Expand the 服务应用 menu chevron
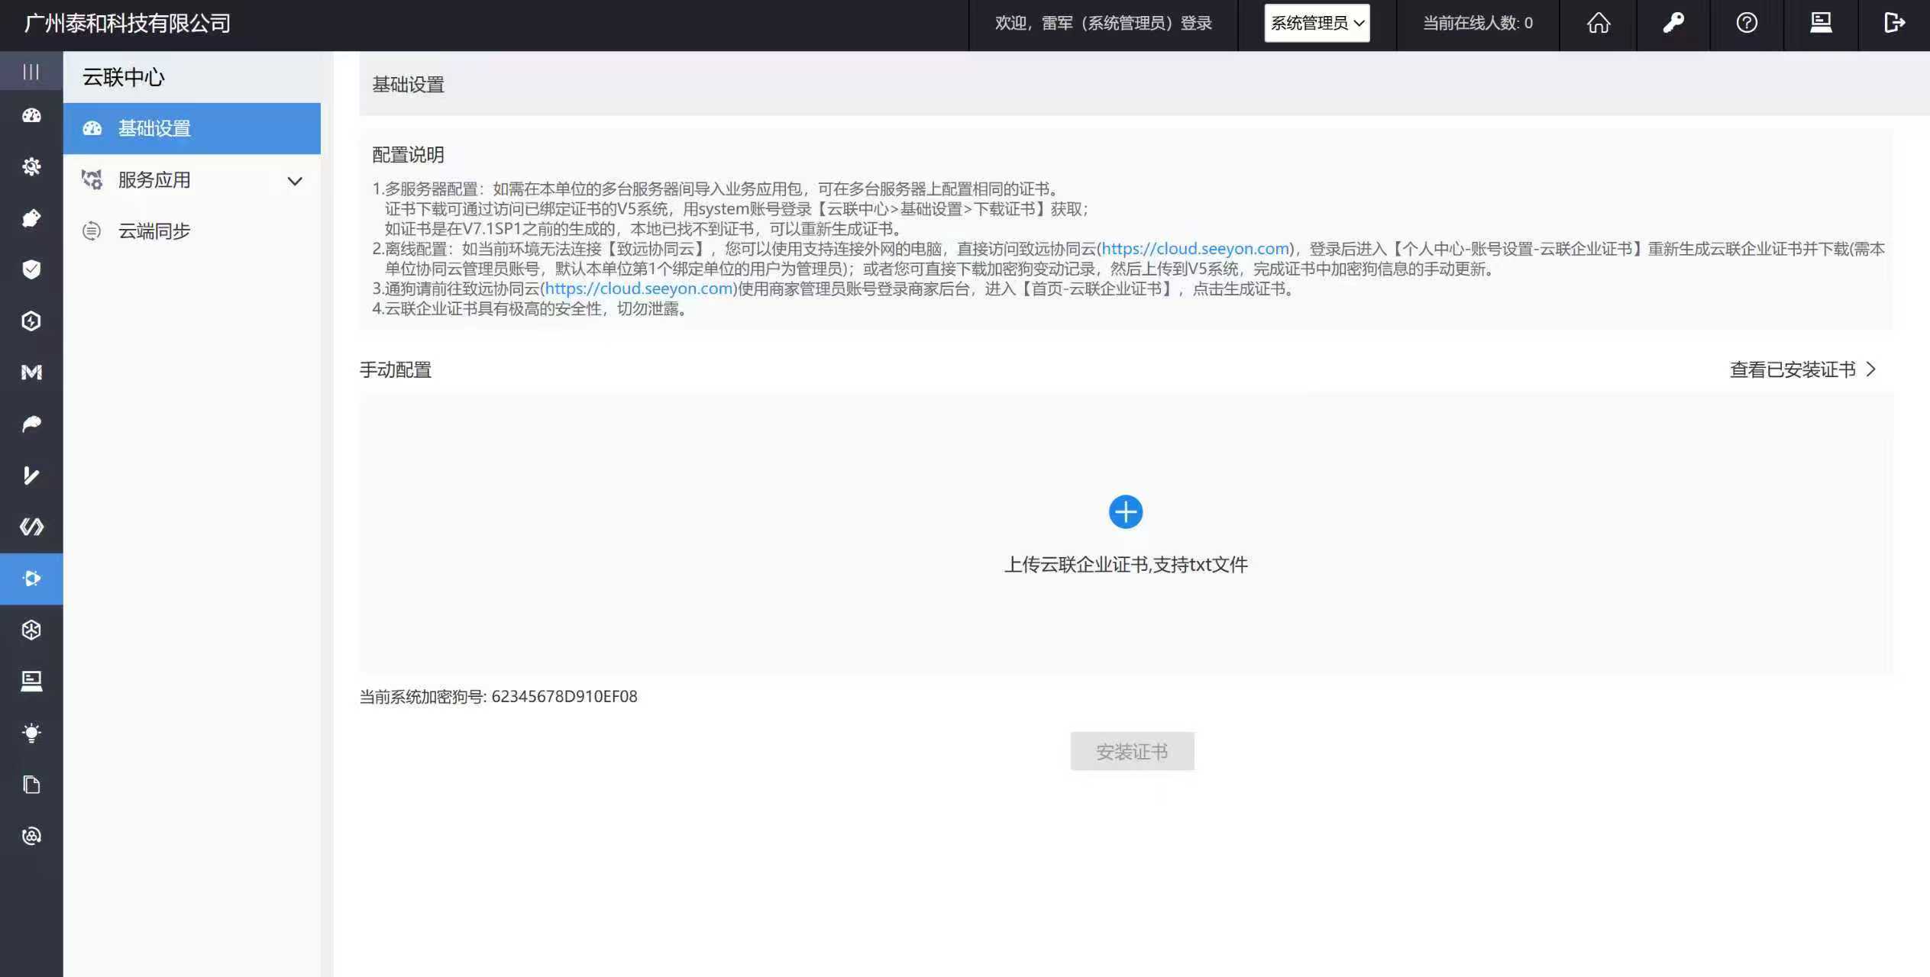Viewport: 1930px width, 977px height. point(295,181)
